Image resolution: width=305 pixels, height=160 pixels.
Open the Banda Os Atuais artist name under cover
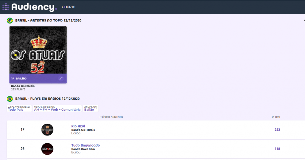[23, 86]
